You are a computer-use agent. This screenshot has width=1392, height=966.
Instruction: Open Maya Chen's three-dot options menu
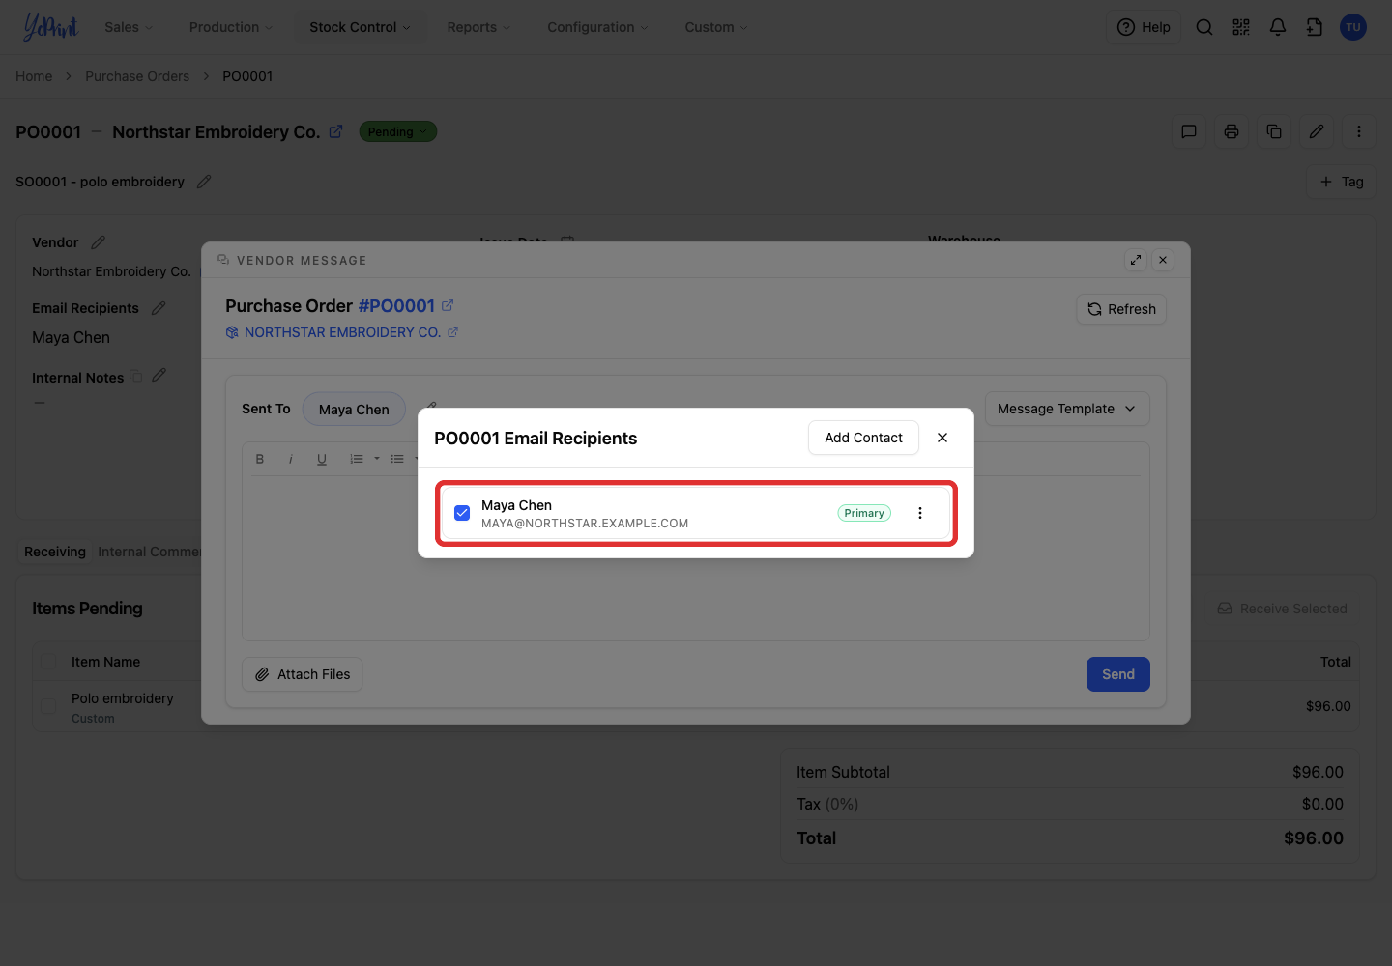point(920,513)
